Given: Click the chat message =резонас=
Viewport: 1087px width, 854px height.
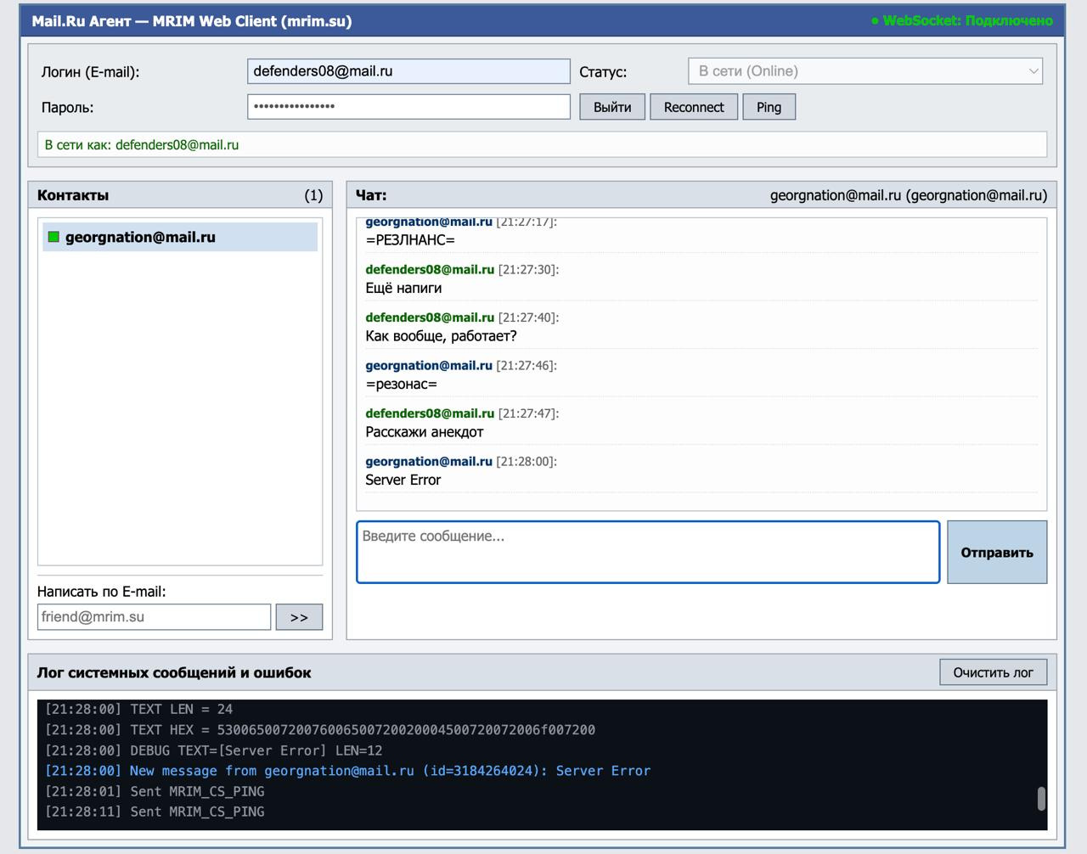Looking at the screenshot, I should (401, 385).
